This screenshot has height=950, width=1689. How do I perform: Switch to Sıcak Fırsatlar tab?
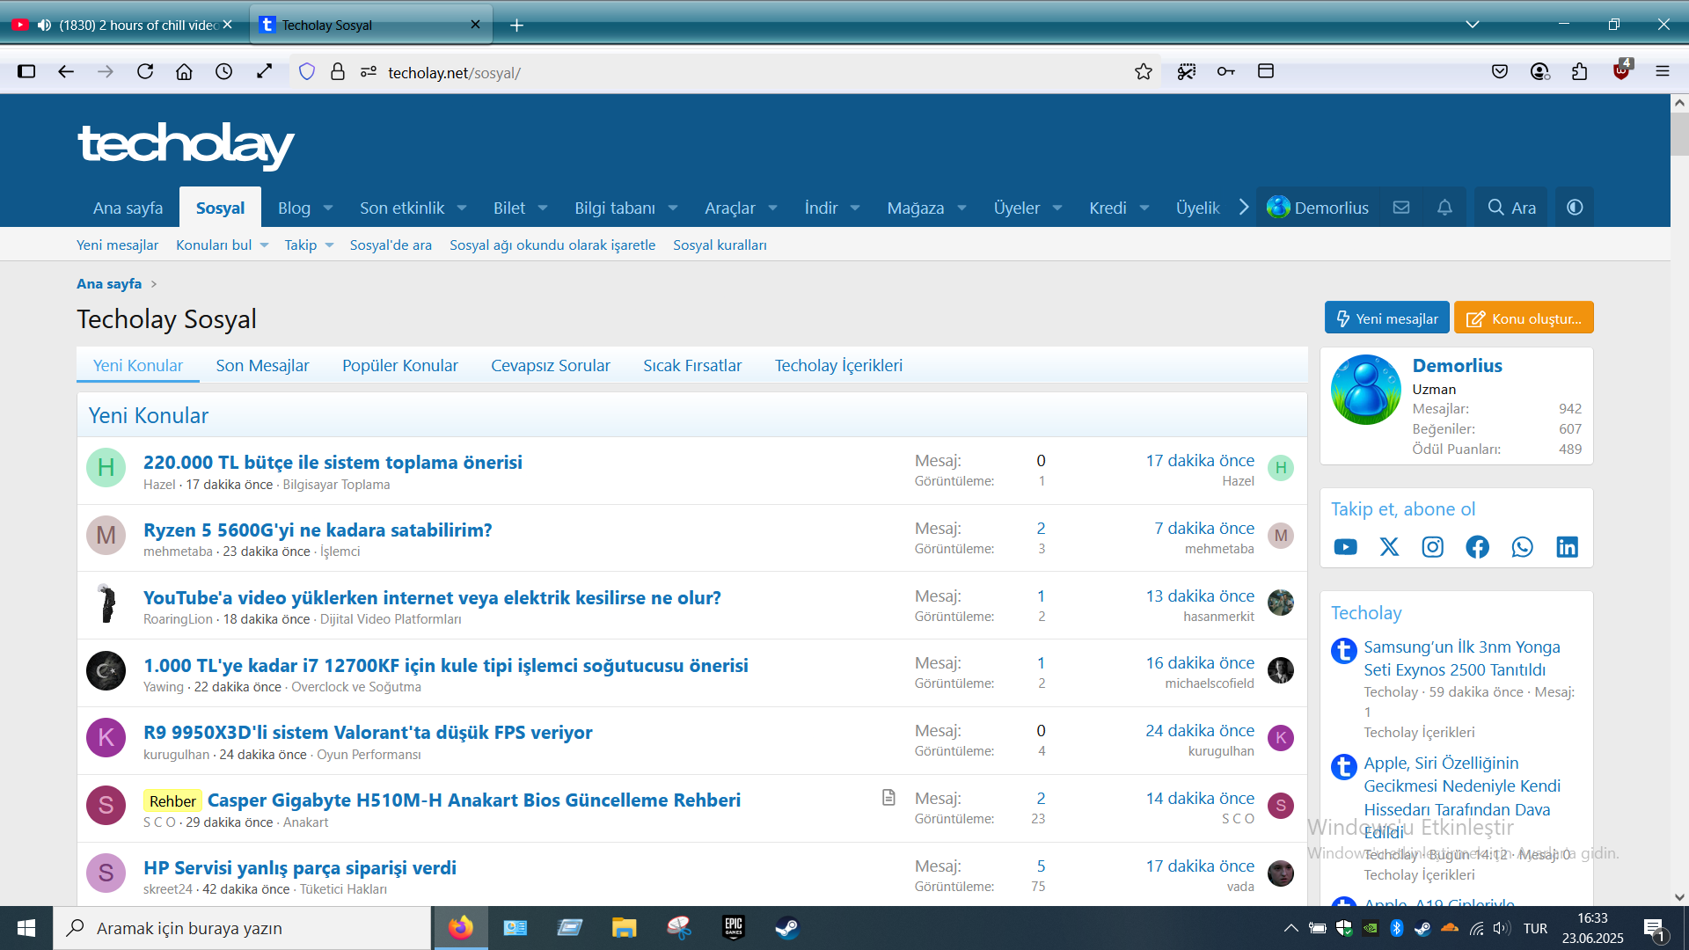click(692, 365)
